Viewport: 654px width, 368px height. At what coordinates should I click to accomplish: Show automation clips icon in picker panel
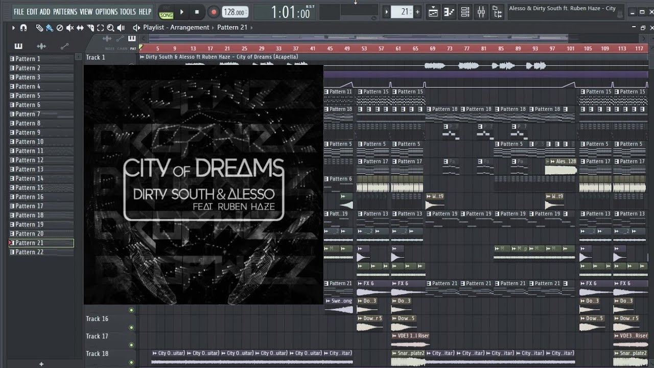64,46
